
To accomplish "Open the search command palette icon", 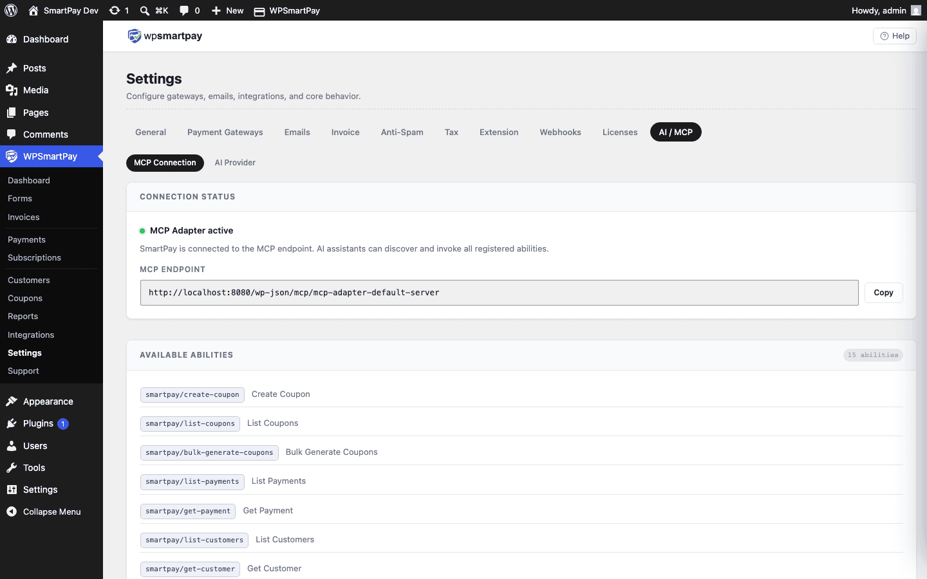I will click(145, 10).
